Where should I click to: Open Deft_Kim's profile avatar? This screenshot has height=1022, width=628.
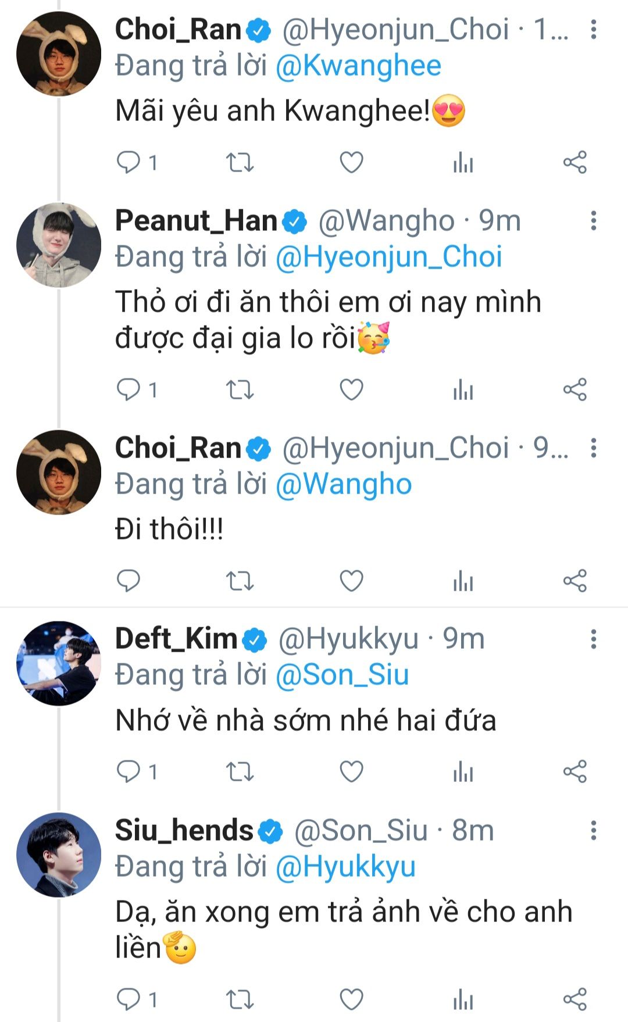click(x=59, y=663)
